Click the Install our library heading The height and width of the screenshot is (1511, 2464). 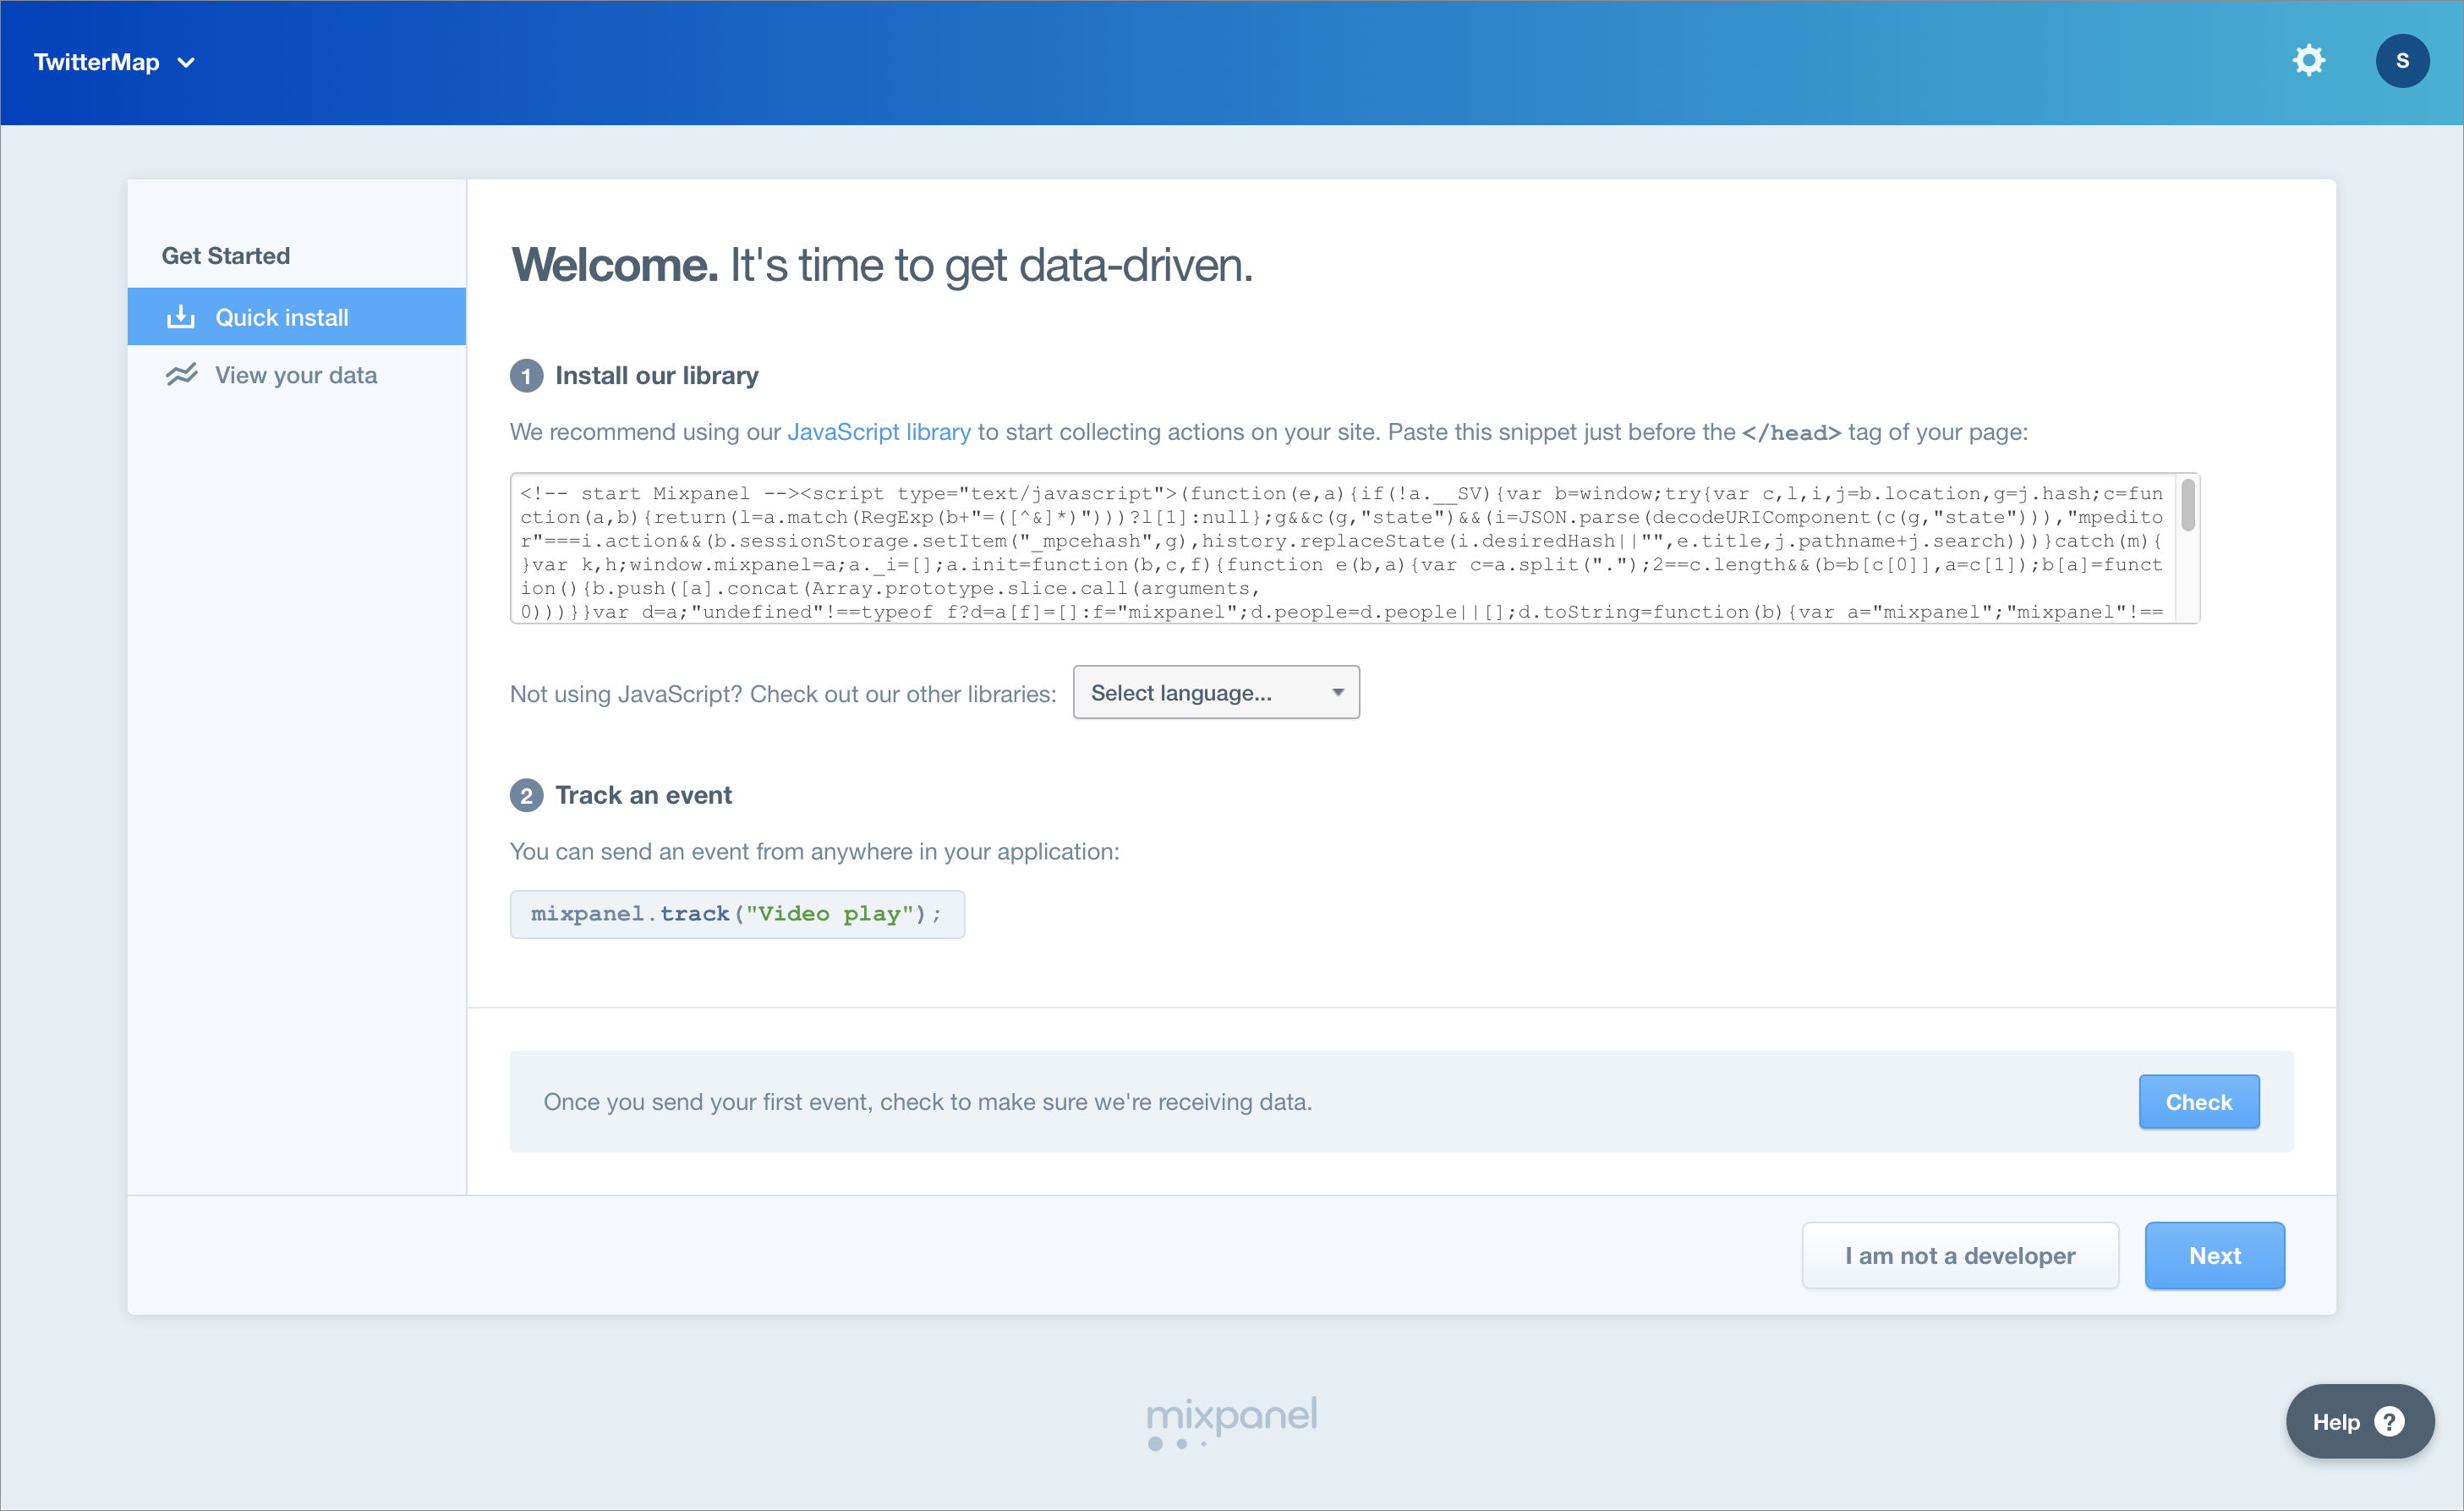coord(657,376)
